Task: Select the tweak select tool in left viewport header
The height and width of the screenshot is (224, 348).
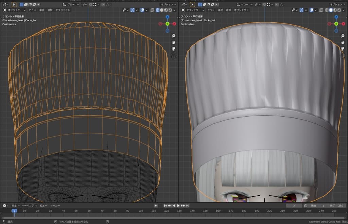Action: coord(14,5)
